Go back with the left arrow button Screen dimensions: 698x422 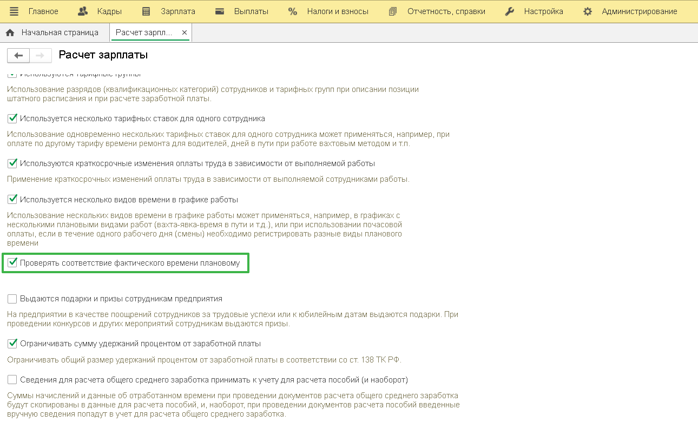tap(18, 55)
